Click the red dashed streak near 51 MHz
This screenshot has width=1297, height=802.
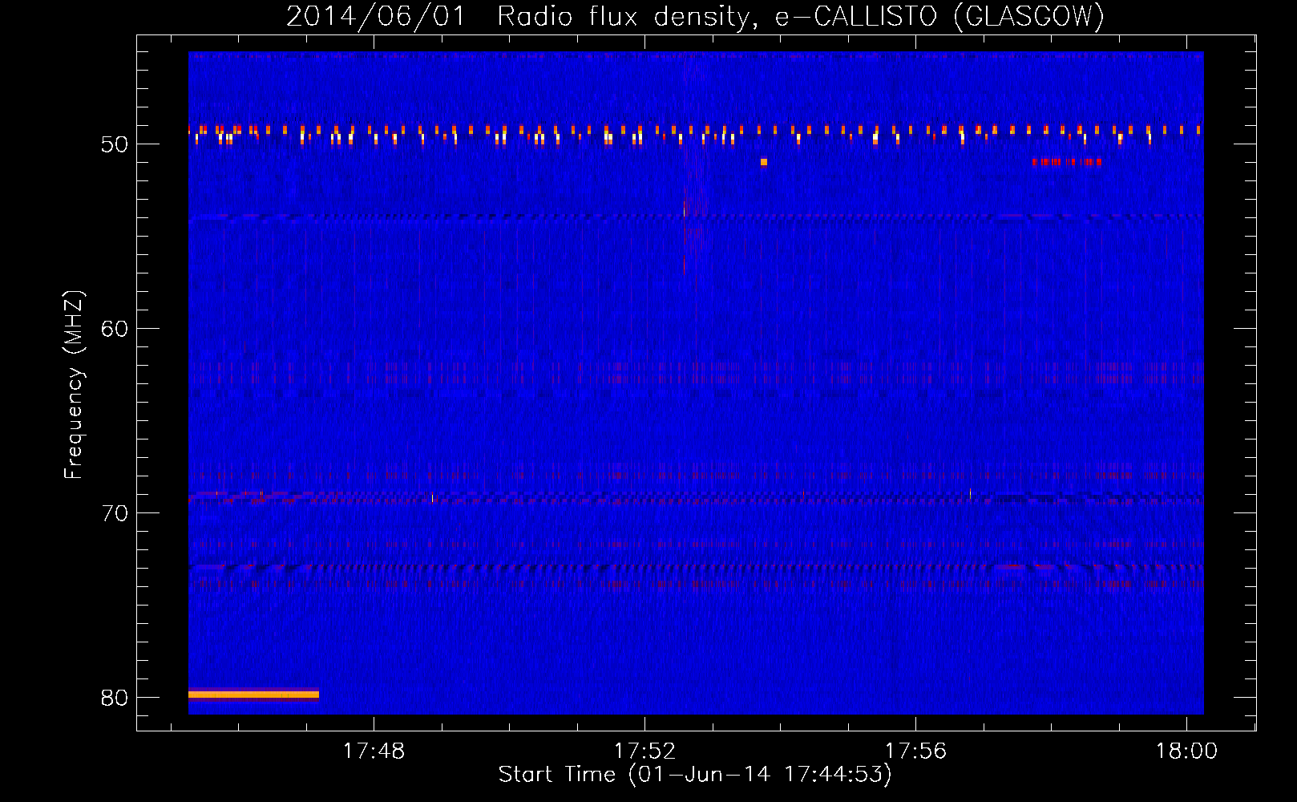(x=1067, y=162)
